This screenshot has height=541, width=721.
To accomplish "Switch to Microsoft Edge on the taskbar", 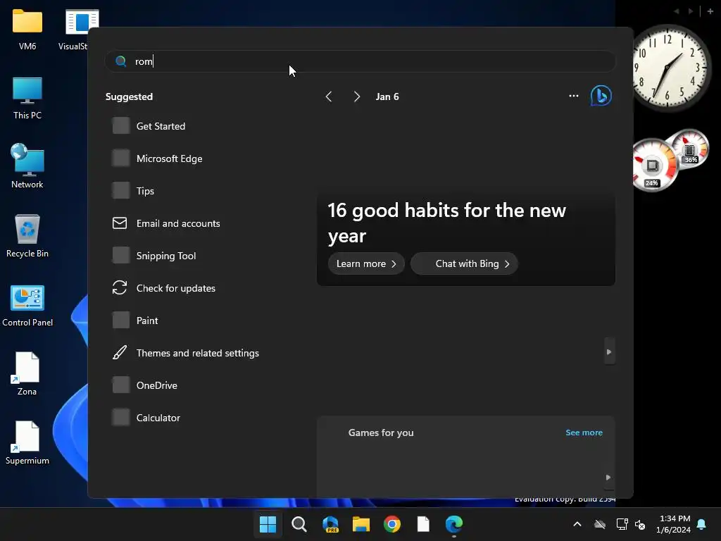I will point(454,524).
